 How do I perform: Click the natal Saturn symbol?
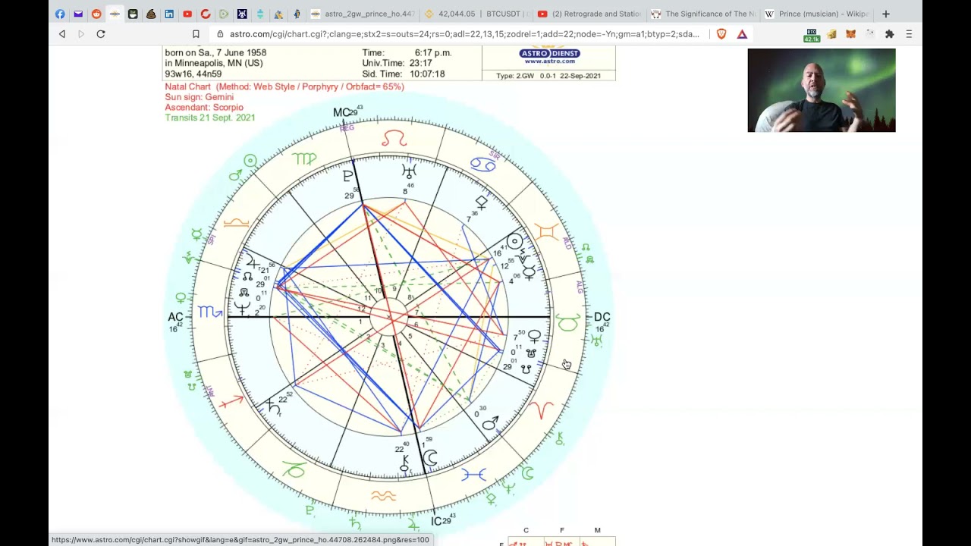coord(273,408)
